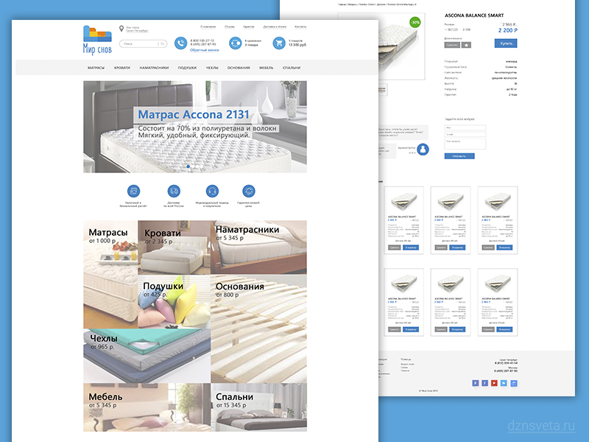The height and width of the screenshot is (442, 589).
Task: Open the red YouTube icon in footer
Action: (x=494, y=383)
